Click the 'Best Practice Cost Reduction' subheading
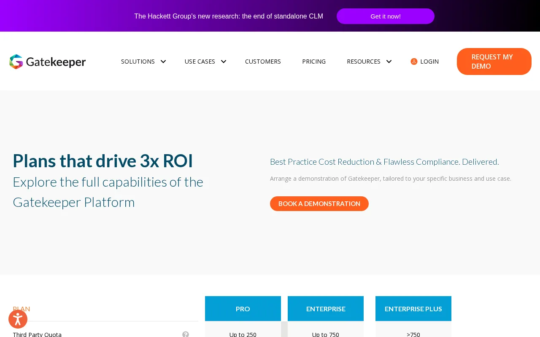Image resolution: width=540 pixels, height=337 pixels. [x=384, y=162]
